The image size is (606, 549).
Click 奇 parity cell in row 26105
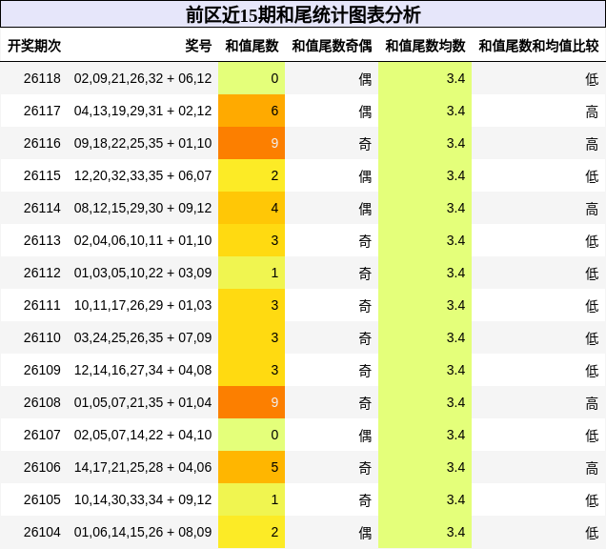(332, 499)
